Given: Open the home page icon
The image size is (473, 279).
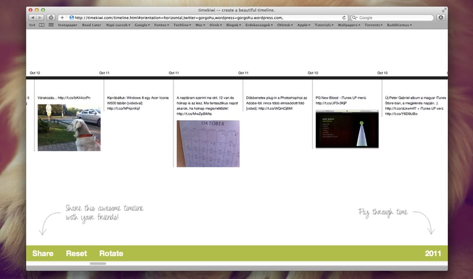Looking at the screenshot, I should coord(51,18).
